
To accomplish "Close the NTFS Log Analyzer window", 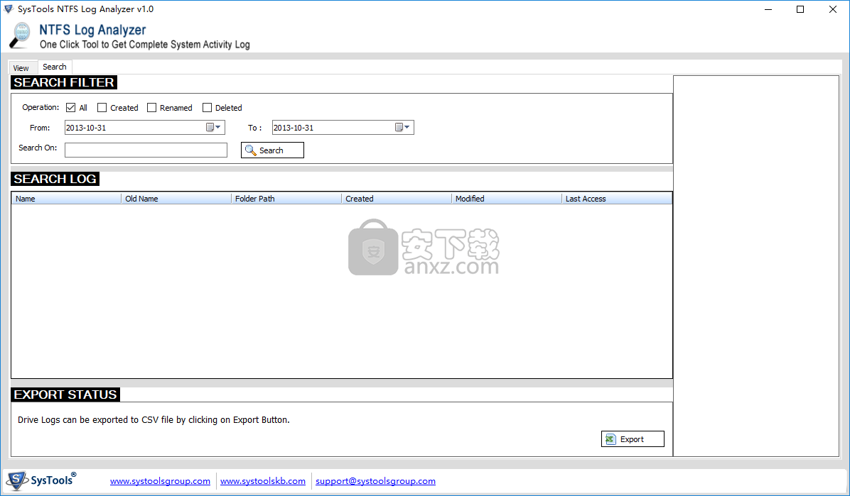I will point(833,9).
